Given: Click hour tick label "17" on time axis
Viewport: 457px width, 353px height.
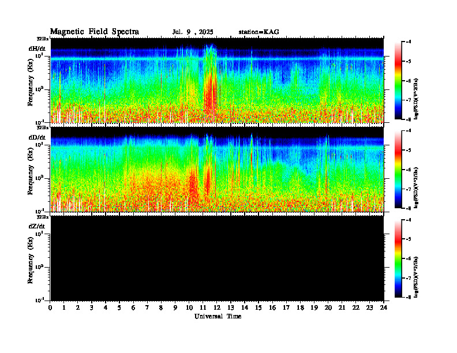Looking at the screenshot, I should point(286,307).
